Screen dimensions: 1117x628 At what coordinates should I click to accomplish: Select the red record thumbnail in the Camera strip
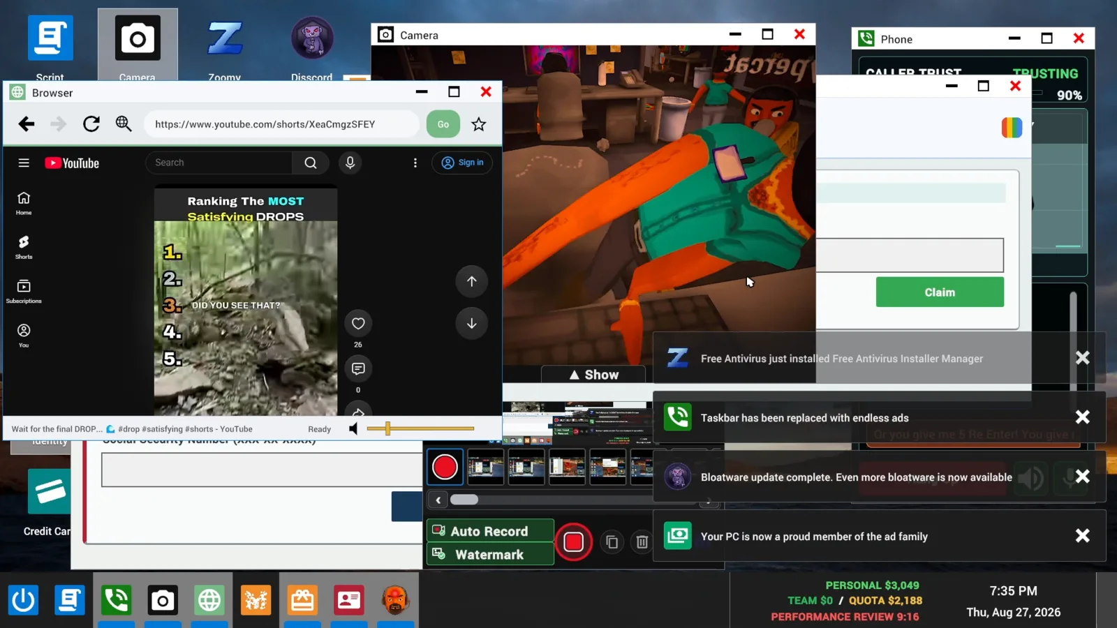coord(445,468)
